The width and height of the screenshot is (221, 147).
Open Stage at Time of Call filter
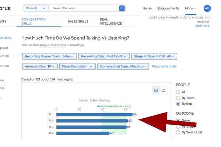[154, 56]
